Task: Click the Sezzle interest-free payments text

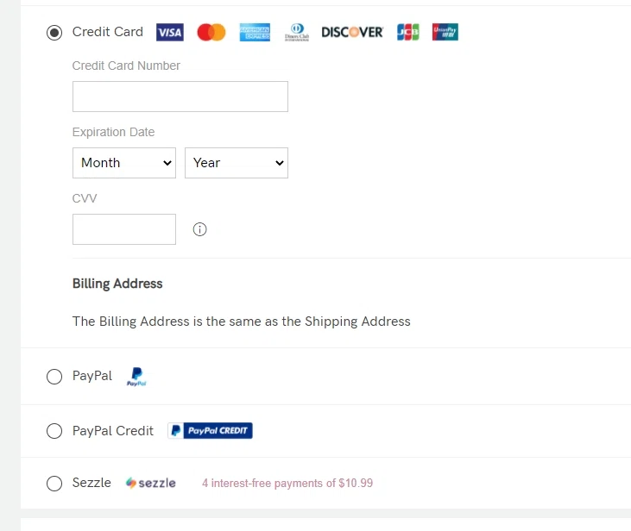Action: [287, 484]
